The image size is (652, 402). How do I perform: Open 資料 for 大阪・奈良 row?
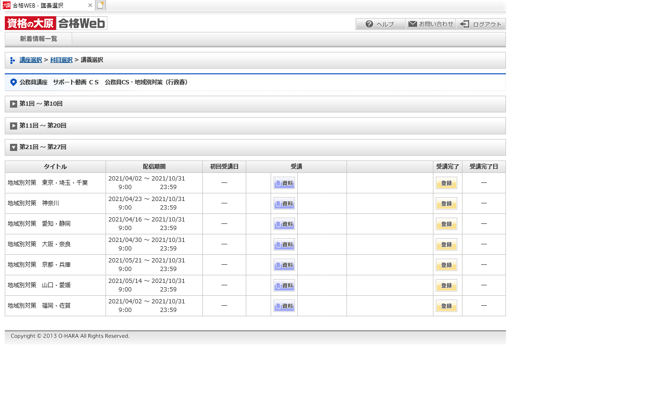[x=284, y=244]
